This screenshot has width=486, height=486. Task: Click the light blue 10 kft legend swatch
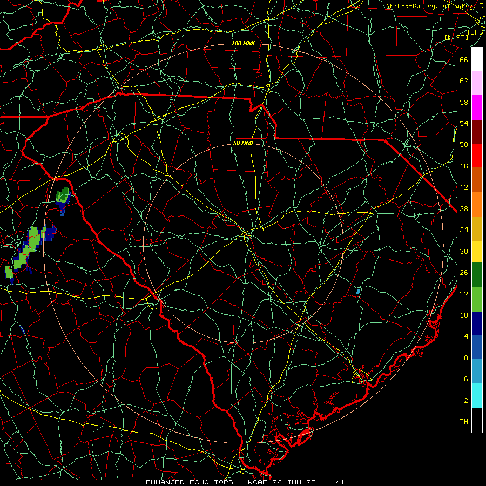click(x=477, y=372)
